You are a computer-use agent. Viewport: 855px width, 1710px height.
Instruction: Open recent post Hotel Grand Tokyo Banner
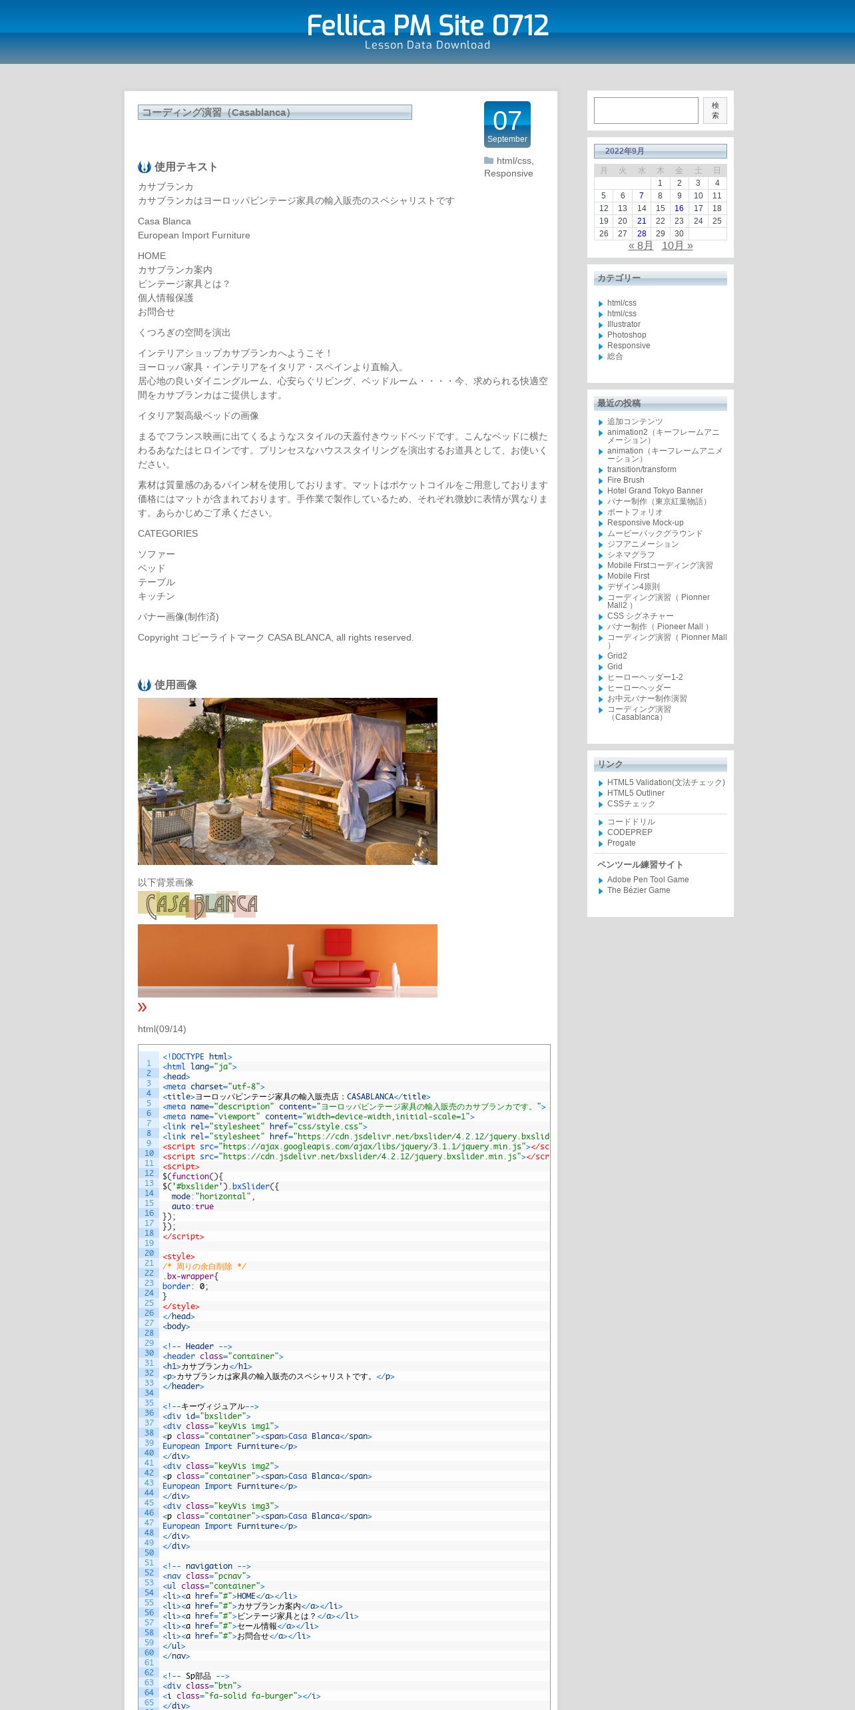click(655, 491)
